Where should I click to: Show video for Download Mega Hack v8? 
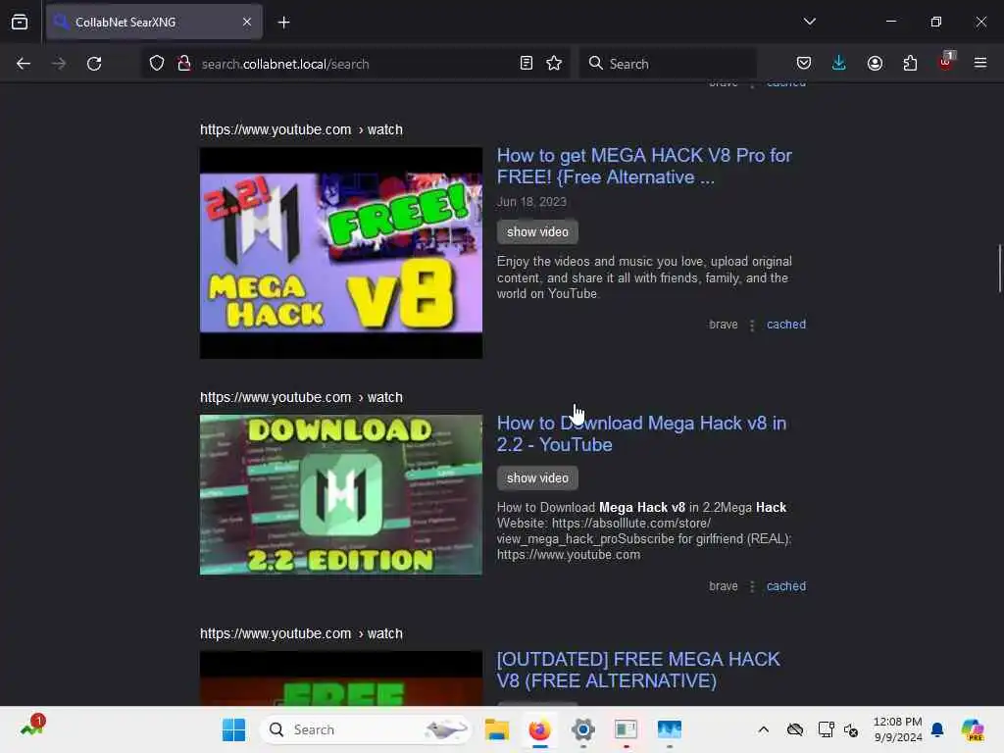click(537, 477)
